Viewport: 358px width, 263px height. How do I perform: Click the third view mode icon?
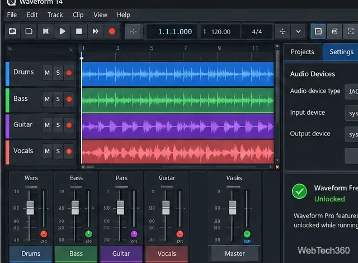[x=351, y=31]
